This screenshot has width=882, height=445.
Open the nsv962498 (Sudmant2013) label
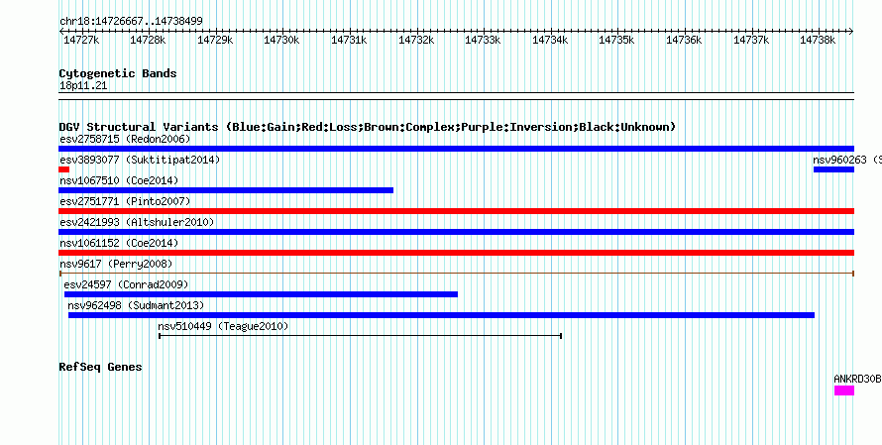136,305
